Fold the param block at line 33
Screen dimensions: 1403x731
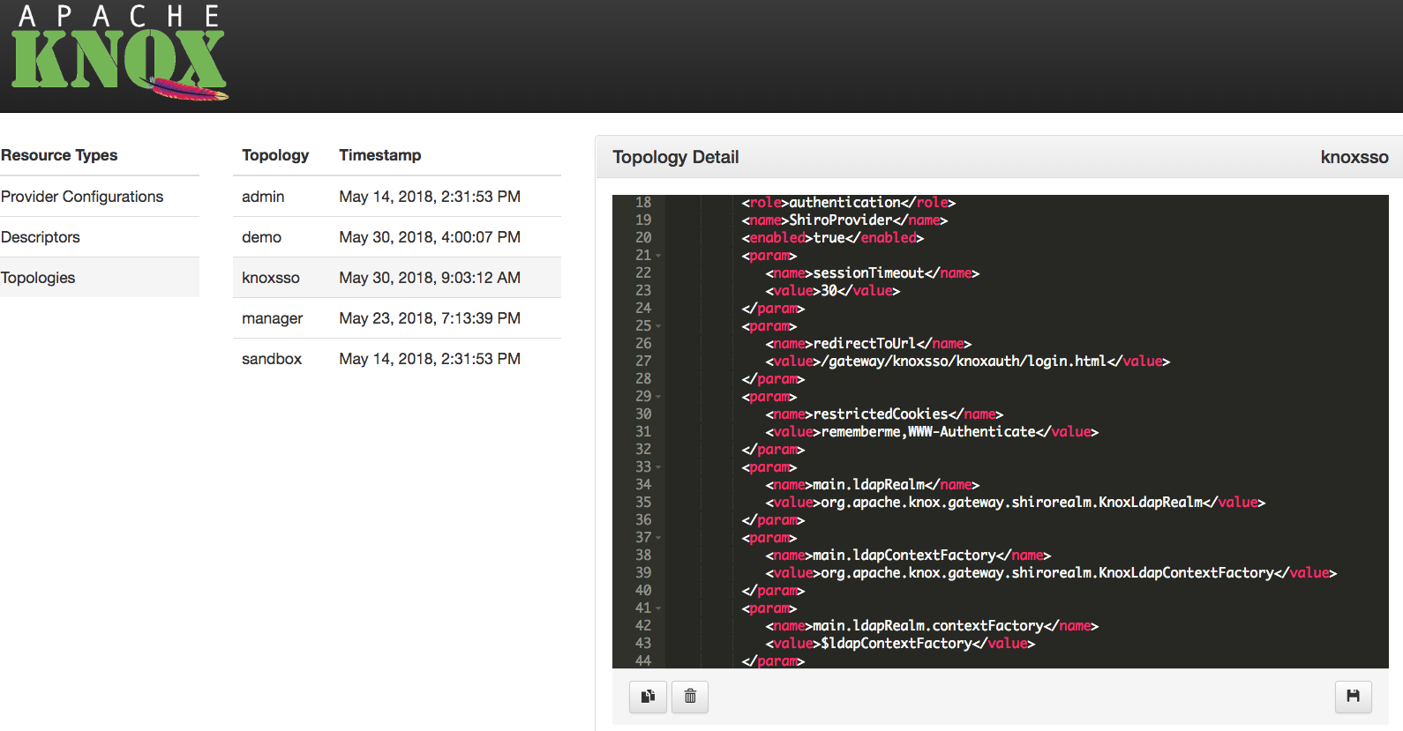coord(658,467)
